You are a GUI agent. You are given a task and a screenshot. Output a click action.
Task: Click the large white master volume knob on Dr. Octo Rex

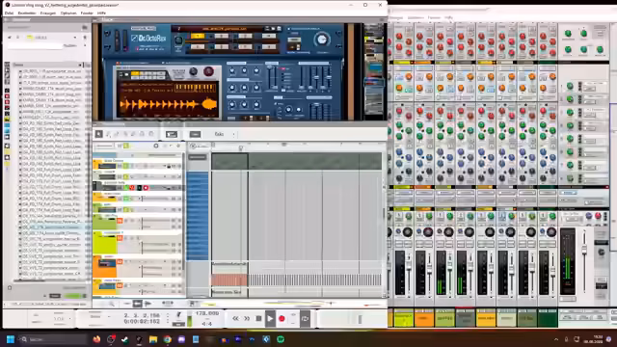click(x=322, y=40)
